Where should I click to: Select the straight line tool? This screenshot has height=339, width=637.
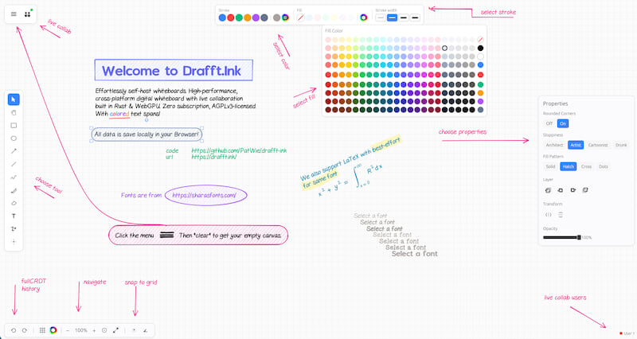click(14, 164)
